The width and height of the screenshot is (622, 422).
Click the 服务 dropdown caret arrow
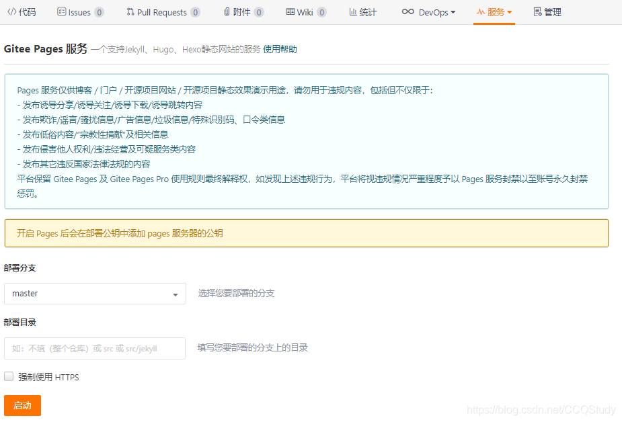[x=510, y=12]
